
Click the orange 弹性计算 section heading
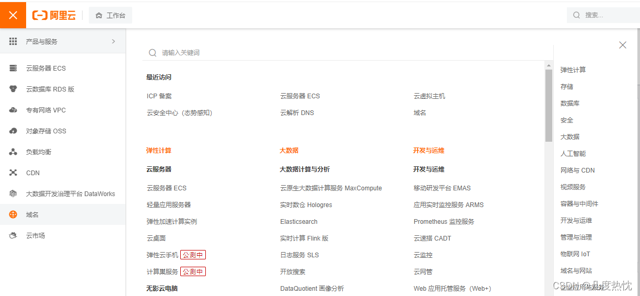(x=159, y=151)
